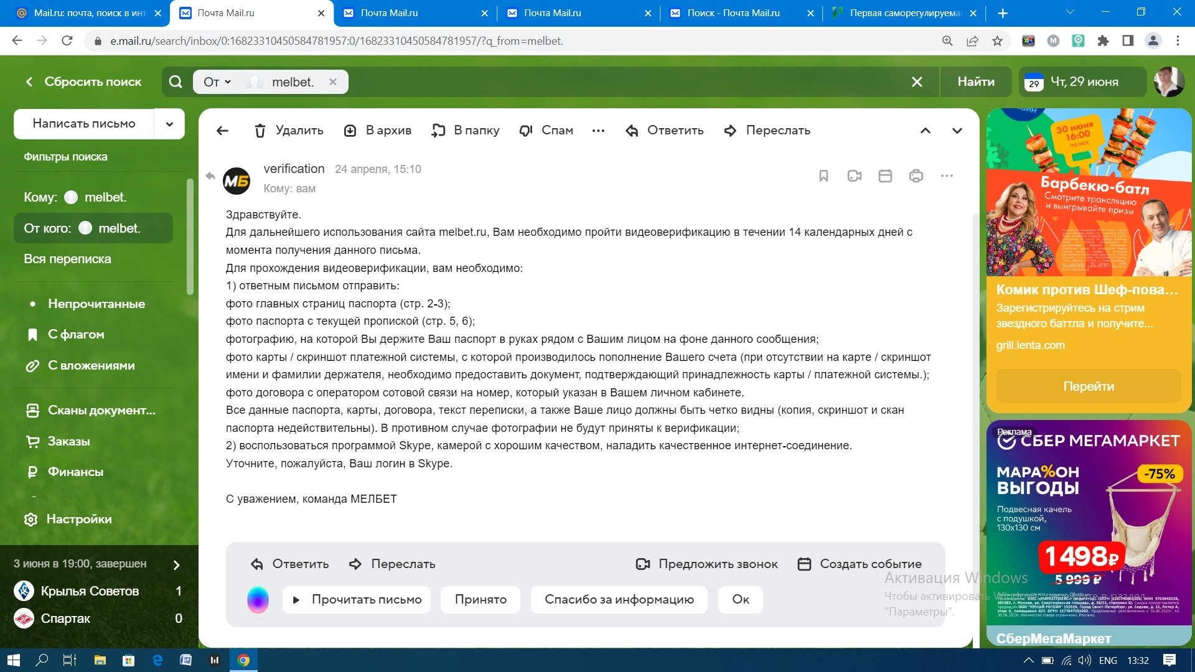Open the Вся переписка filter item
1195x672 pixels.
point(67,259)
